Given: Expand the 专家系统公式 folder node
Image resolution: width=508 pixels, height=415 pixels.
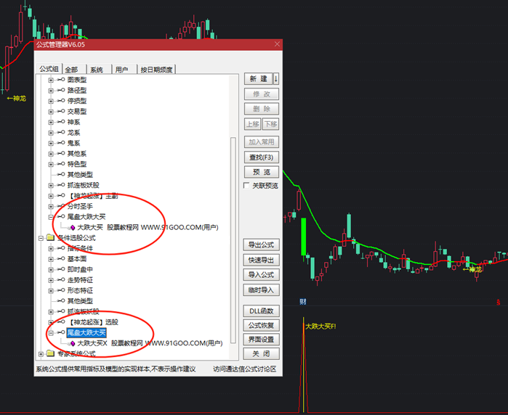Looking at the screenshot, I should click(41, 353).
